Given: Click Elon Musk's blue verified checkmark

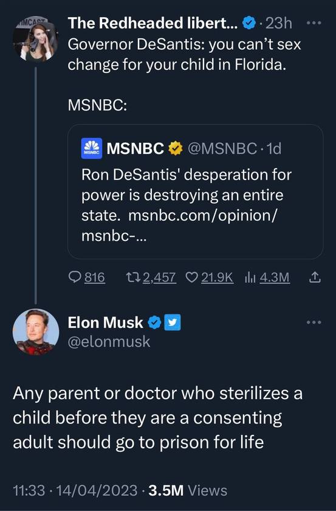Looking at the screenshot, I should (154, 322).
